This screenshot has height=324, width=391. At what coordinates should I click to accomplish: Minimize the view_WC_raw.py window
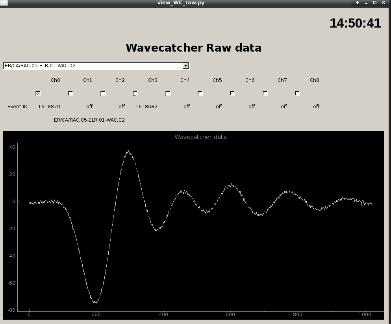[366, 3]
